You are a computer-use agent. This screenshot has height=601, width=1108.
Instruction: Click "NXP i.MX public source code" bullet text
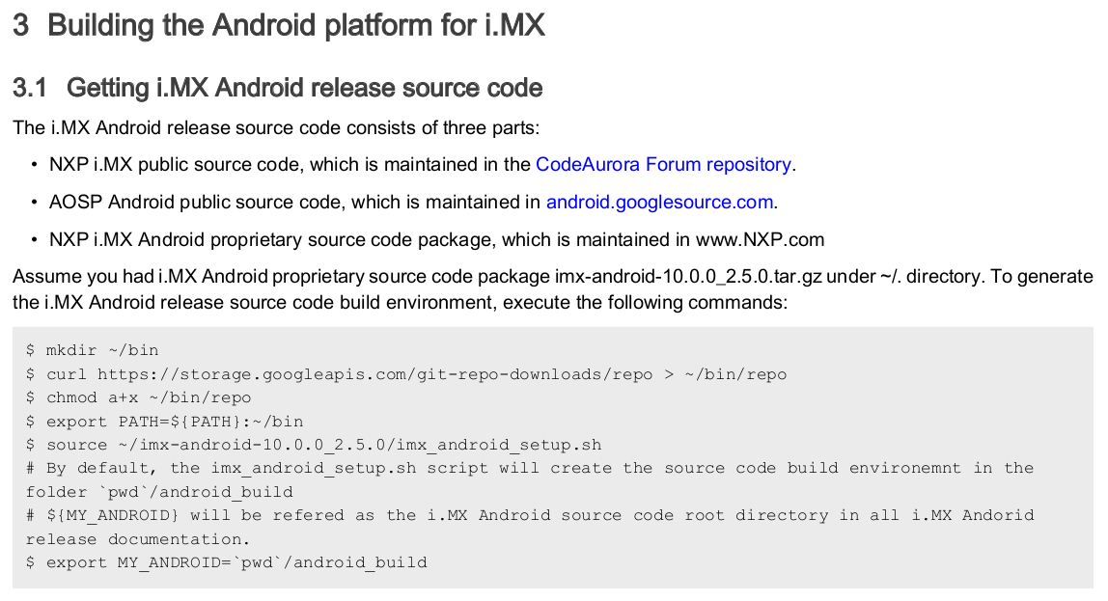click(x=177, y=165)
